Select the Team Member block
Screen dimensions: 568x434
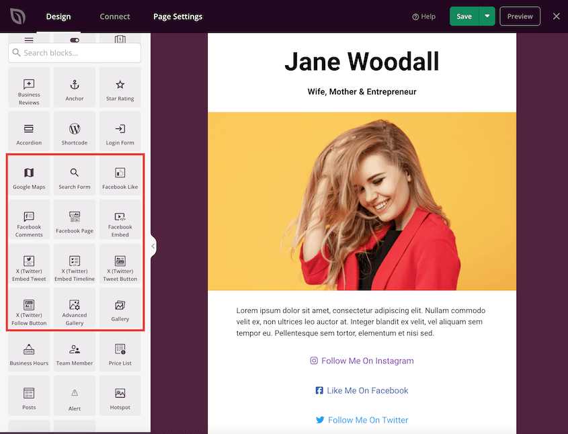pos(74,352)
